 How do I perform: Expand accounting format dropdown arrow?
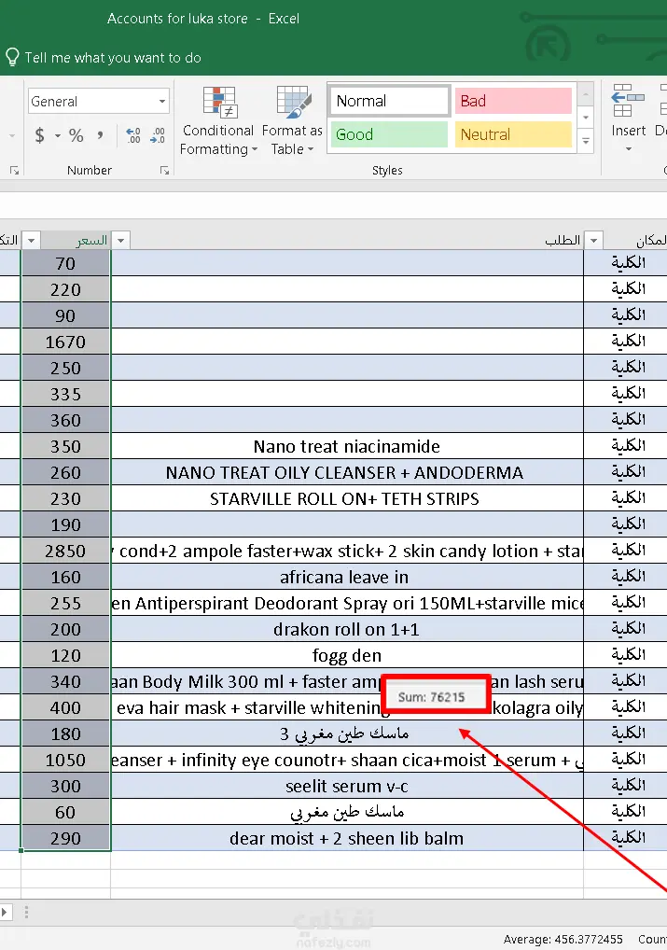58,135
